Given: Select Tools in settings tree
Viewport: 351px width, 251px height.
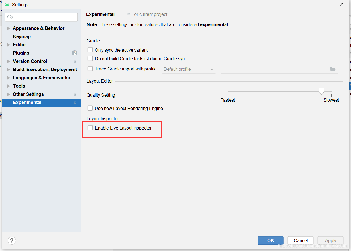Looking at the screenshot, I should pyautogui.click(x=19, y=86).
